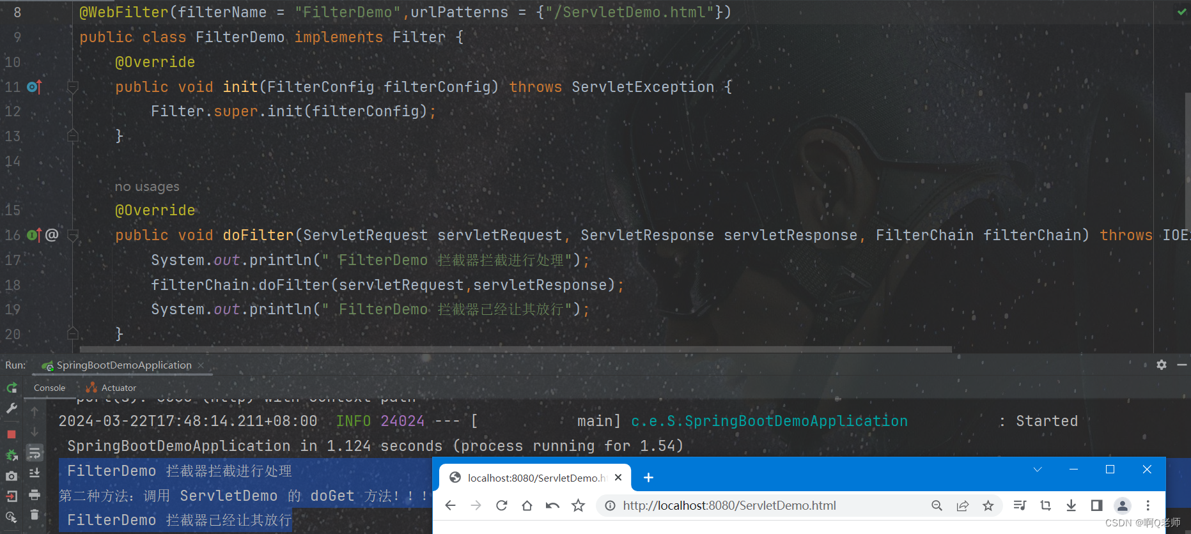1191x534 pixels.
Task: Close the localhost:8080 browser tab
Action: tap(618, 477)
